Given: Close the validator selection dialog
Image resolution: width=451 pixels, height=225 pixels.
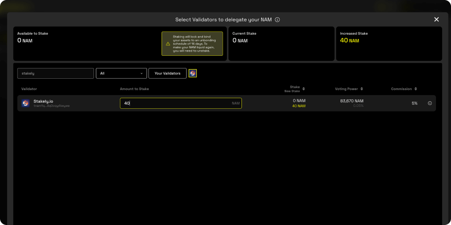Looking at the screenshot, I should click(436, 20).
